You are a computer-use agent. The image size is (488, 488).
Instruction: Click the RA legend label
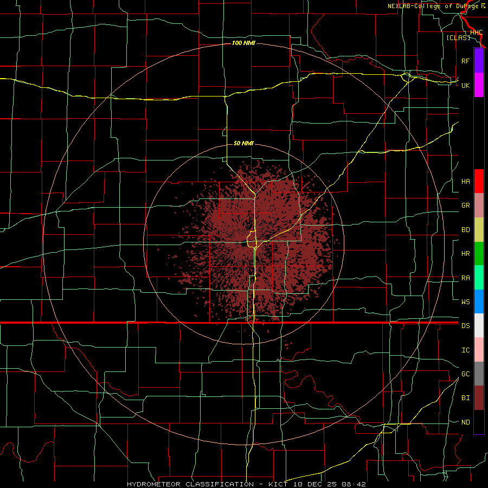[x=465, y=278]
